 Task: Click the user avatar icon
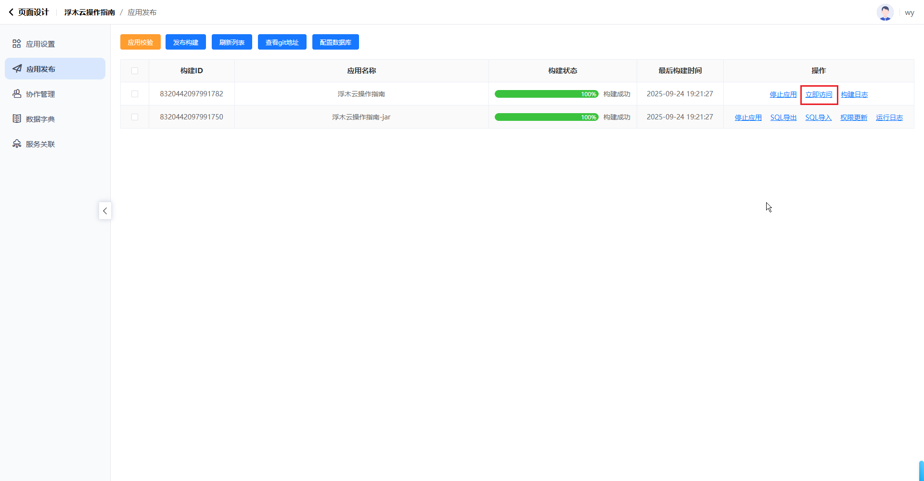(x=885, y=13)
